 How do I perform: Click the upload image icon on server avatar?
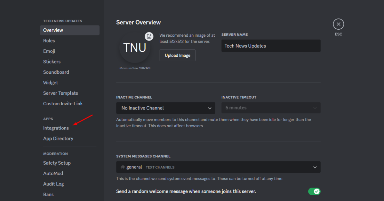click(x=149, y=36)
